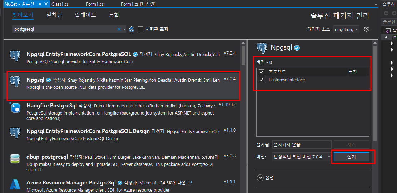Click the 설치됨 field showing 설치되지 않음

(302, 145)
